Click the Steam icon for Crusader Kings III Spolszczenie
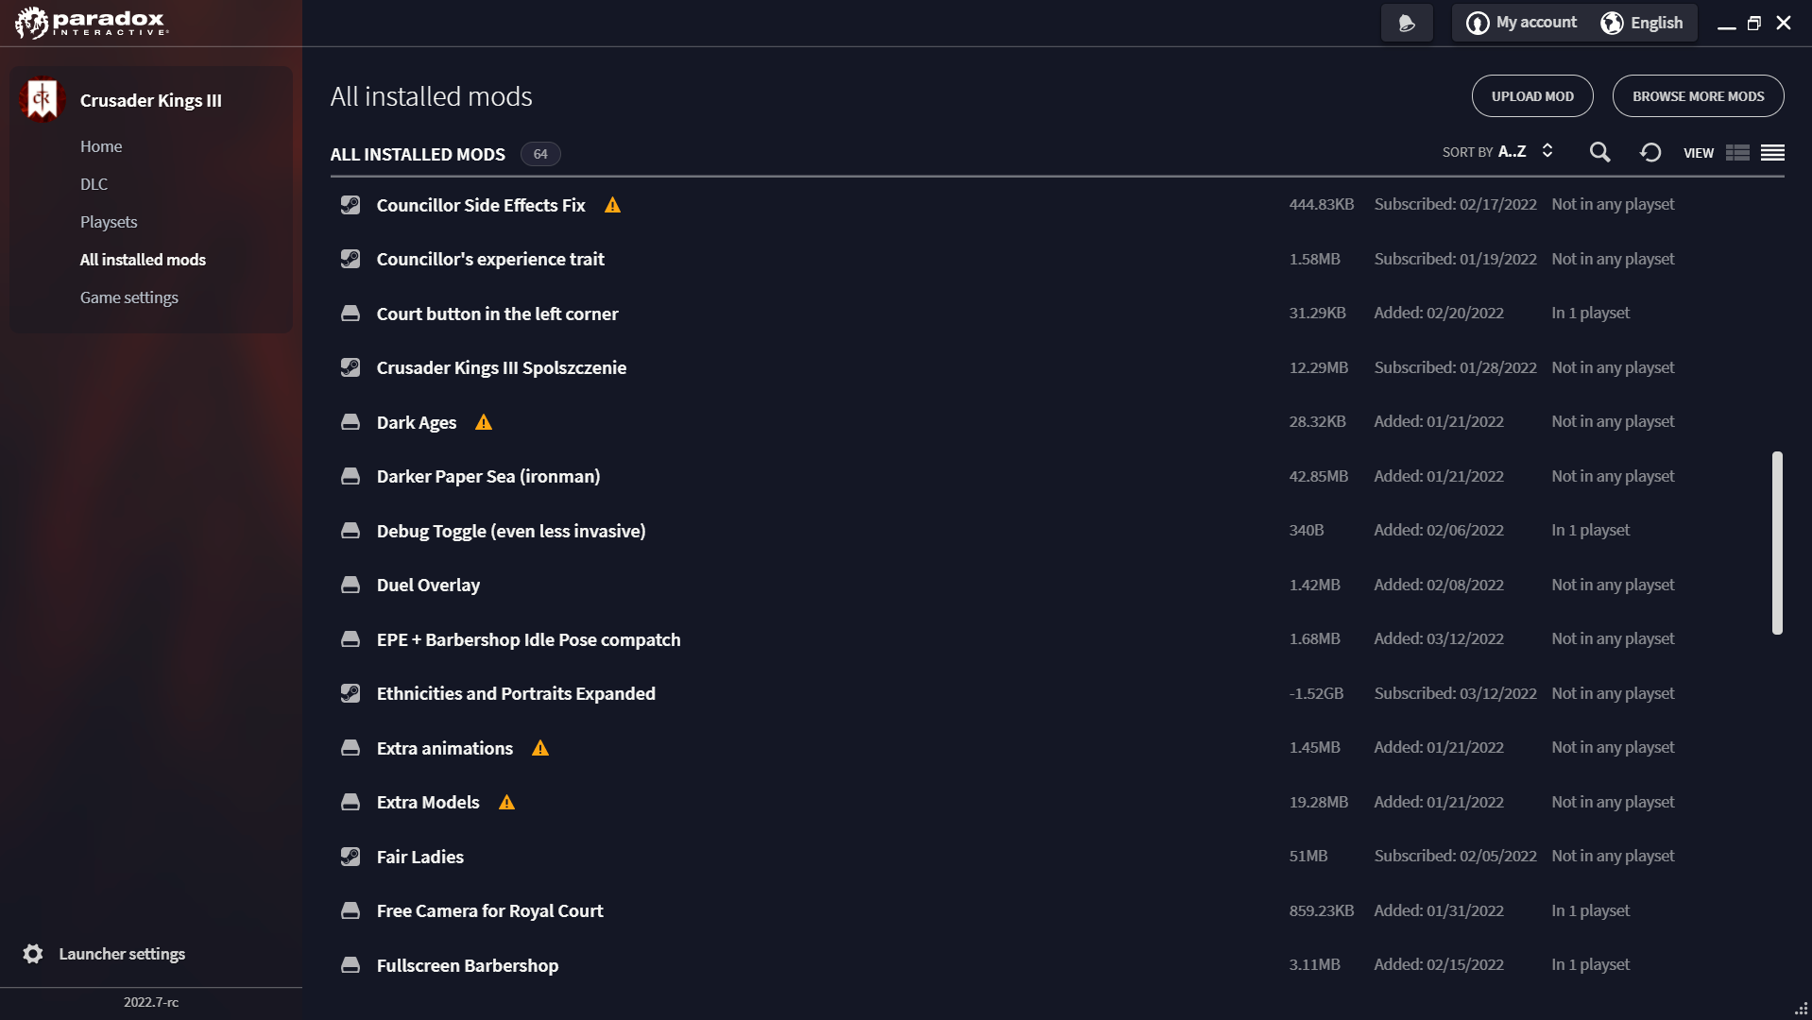 350,367
